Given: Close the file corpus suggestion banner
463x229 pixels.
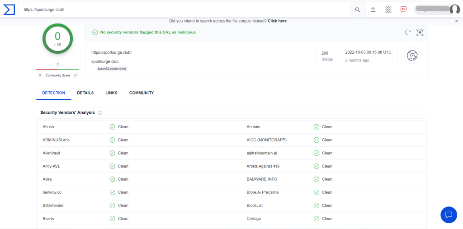Looking at the screenshot, I should click(457, 21).
